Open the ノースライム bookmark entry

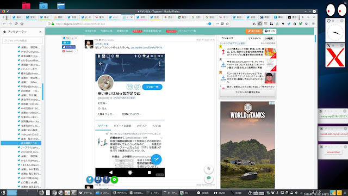pyautogui.click(x=30, y=148)
